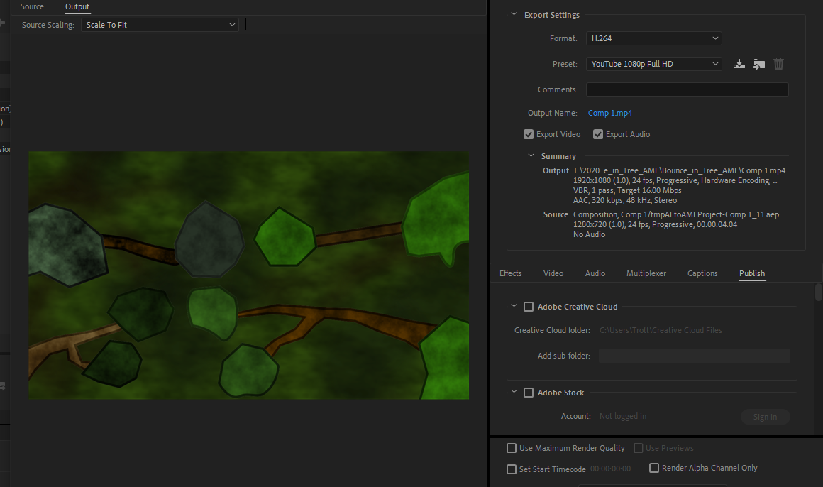Viewport: 823px width, 487px height.
Task: Click the Adobe Stock Sign In button
Action: [x=765, y=417]
